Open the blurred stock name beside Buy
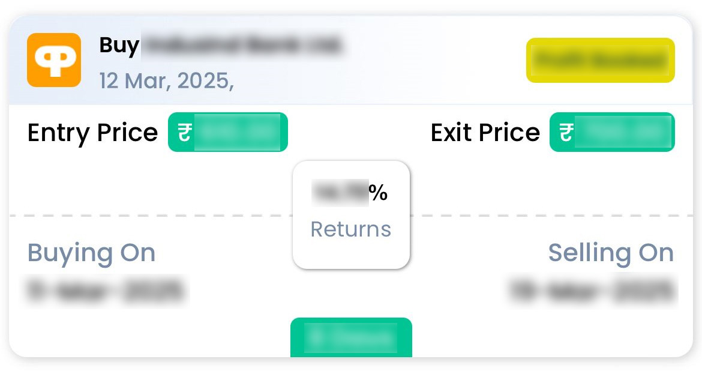Screen dimensions: 702x371 [x=242, y=45]
